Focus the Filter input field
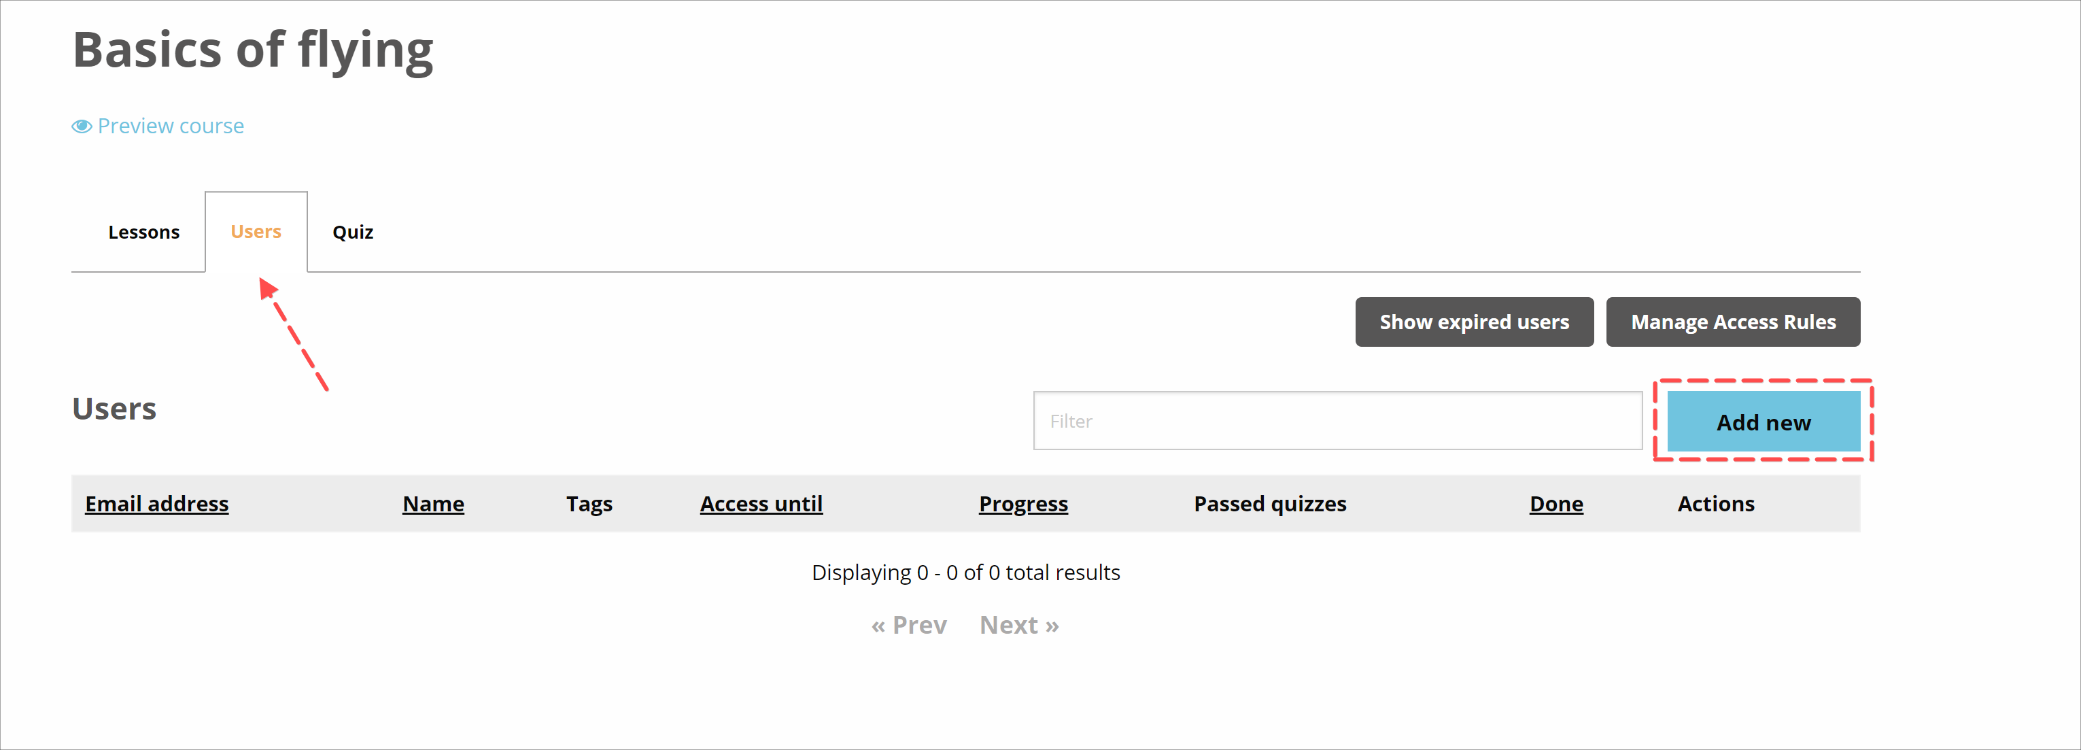Viewport: 2081px width, 750px height. tap(1337, 421)
